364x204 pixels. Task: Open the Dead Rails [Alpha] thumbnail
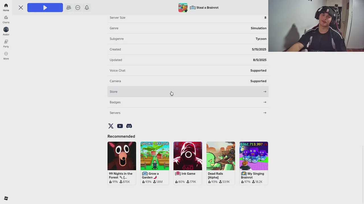pyautogui.click(x=221, y=156)
